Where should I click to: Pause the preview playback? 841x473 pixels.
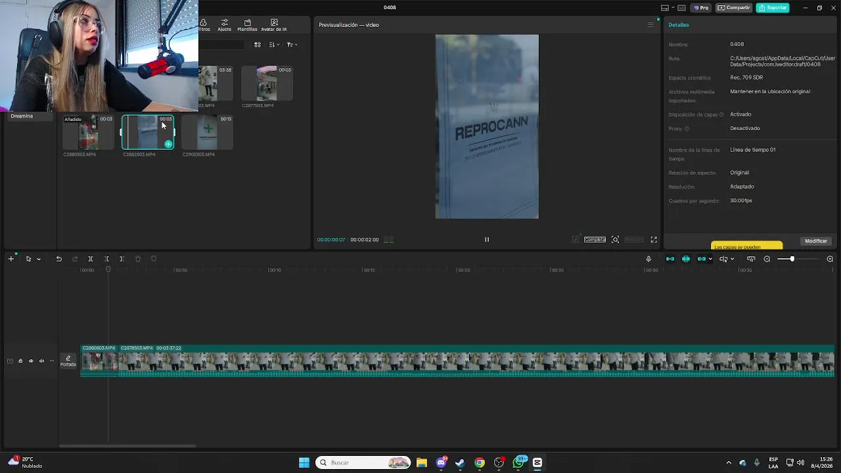[x=487, y=240]
